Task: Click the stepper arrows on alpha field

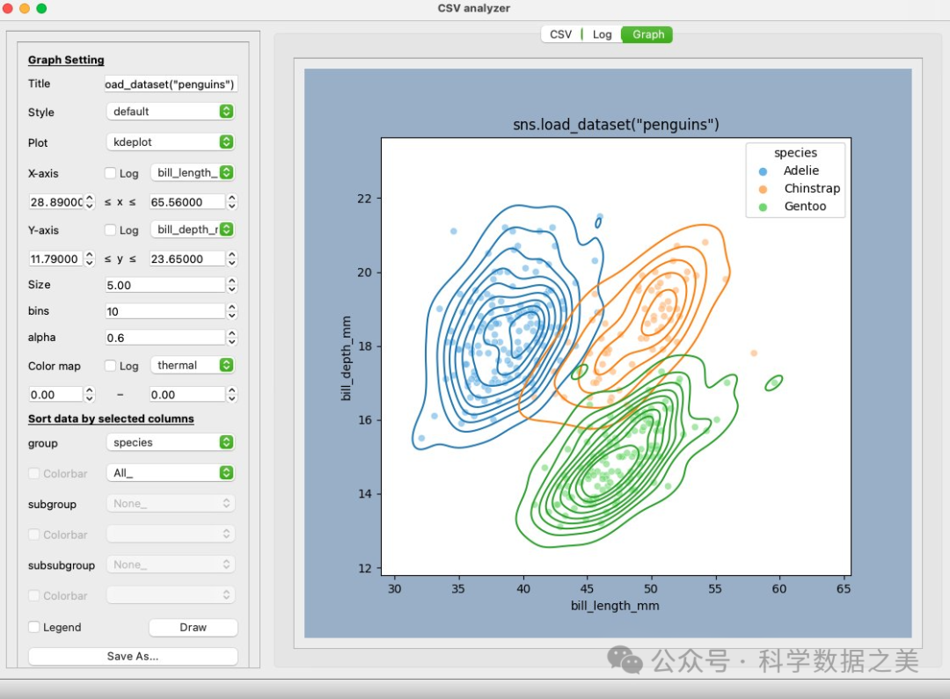Action: [231, 338]
